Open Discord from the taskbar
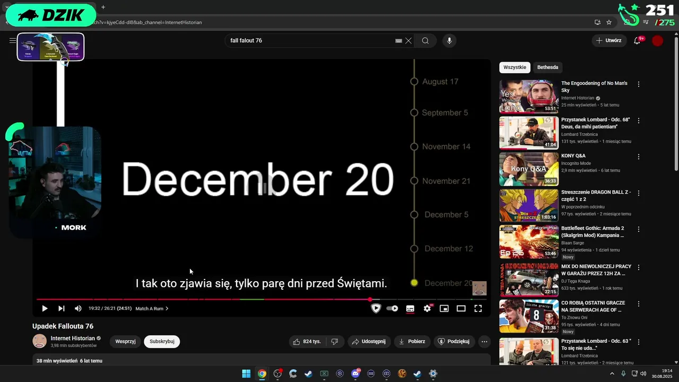Image resolution: width=679 pixels, height=382 pixels. coord(355,374)
